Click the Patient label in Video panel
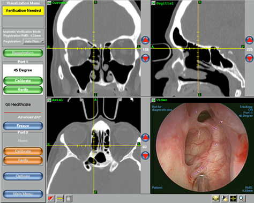Viewport: 254px width, 203px height. [x=157, y=187]
